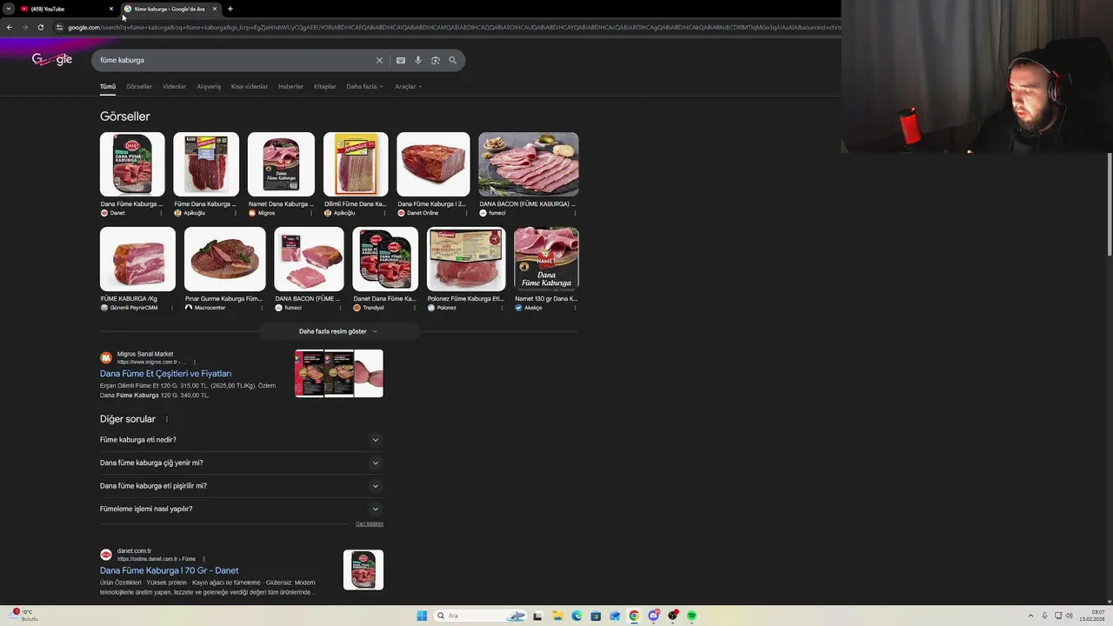Switch to the Kitaplar tab

[x=324, y=86]
